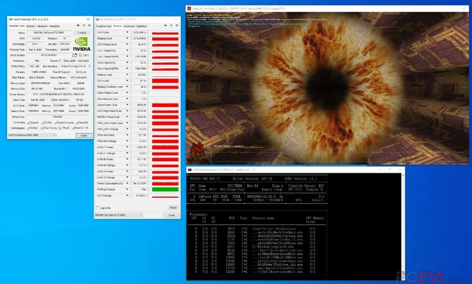Click the BIOS Version field
This screenshot has height=284, width=472.
[49, 55]
